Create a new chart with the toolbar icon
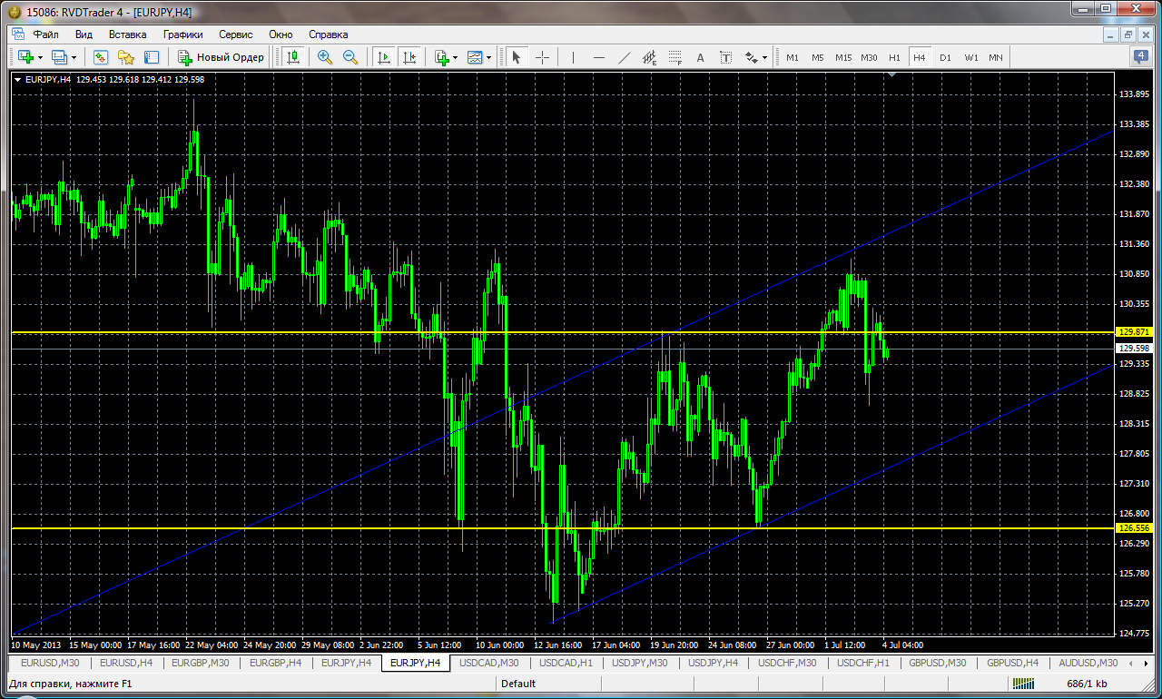This screenshot has height=699, width=1162. pyautogui.click(x=25, y=57)
